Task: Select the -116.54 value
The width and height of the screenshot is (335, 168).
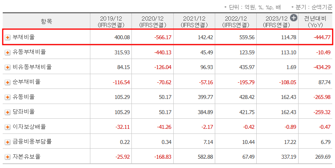Action: tap(121, 82)
